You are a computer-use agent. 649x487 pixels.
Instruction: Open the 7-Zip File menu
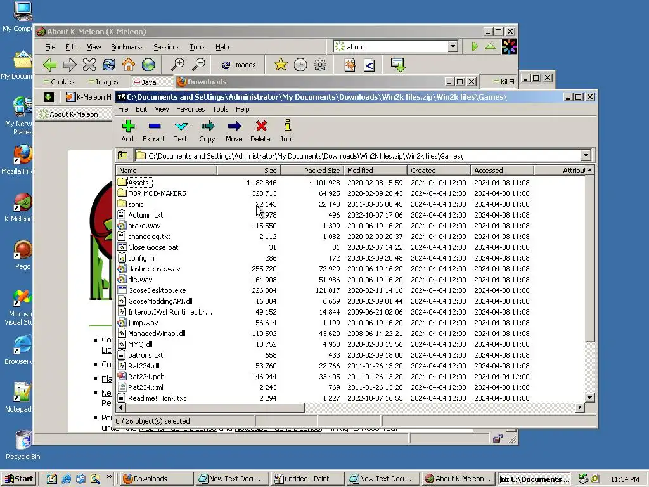(123, 109)
